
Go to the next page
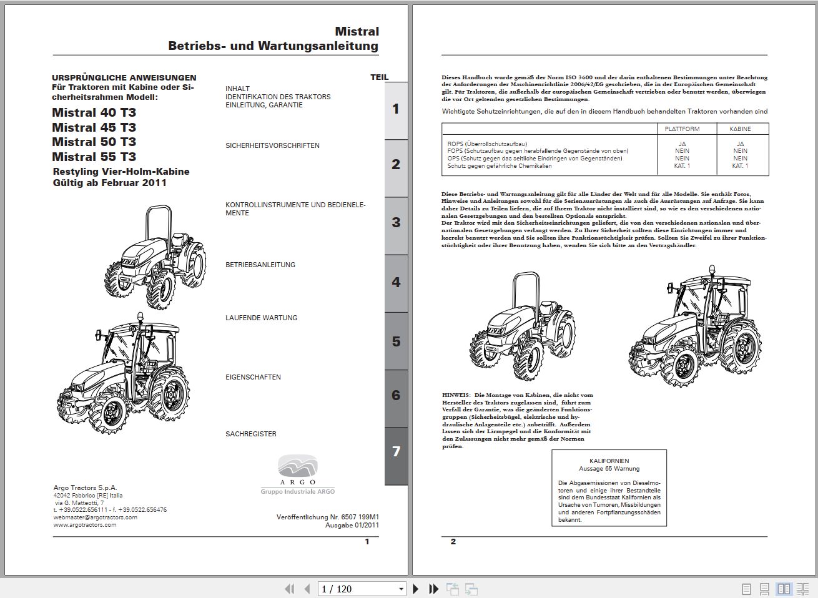click(416, 589)
